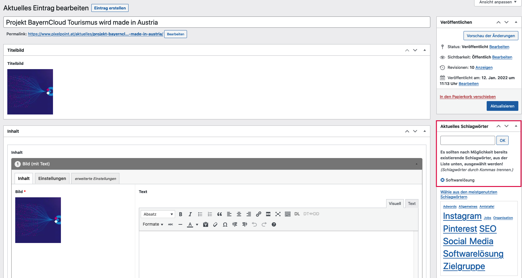The height and width of the screenshot is (278, 522).
Task: Enable fullscreen distraction-free editor mode
Action: coord(278,214)
